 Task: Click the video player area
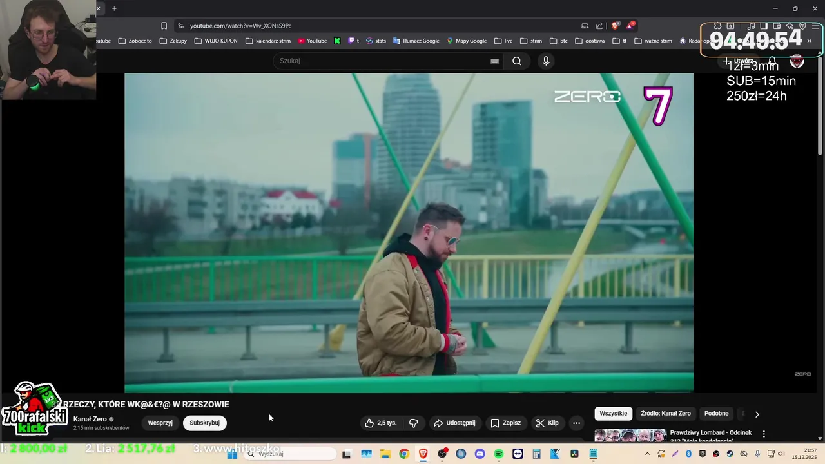(x=409, y=232)
